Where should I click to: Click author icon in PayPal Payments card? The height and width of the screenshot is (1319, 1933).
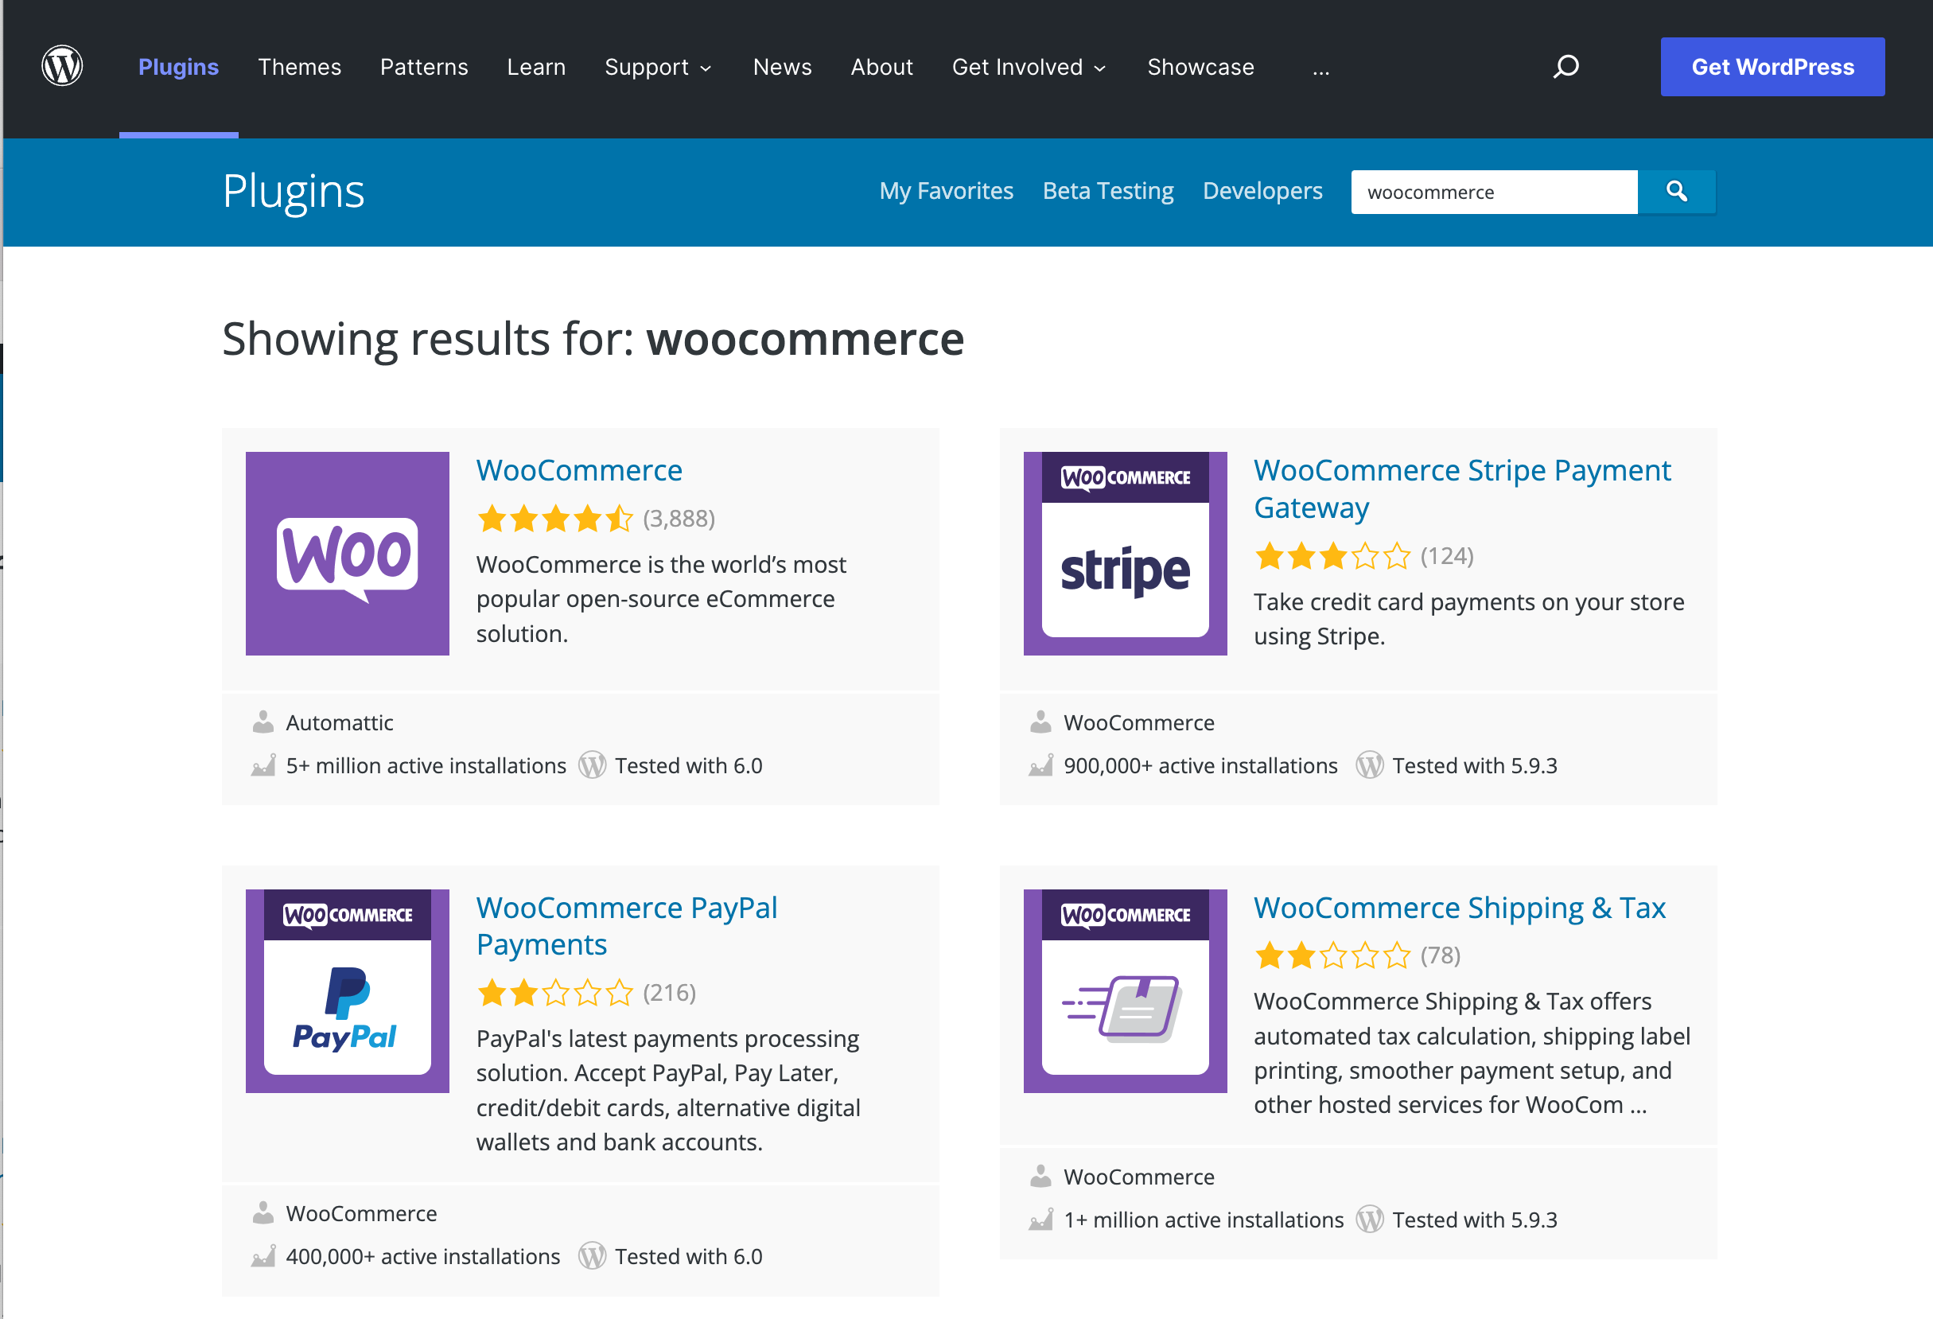(263, 1212)
